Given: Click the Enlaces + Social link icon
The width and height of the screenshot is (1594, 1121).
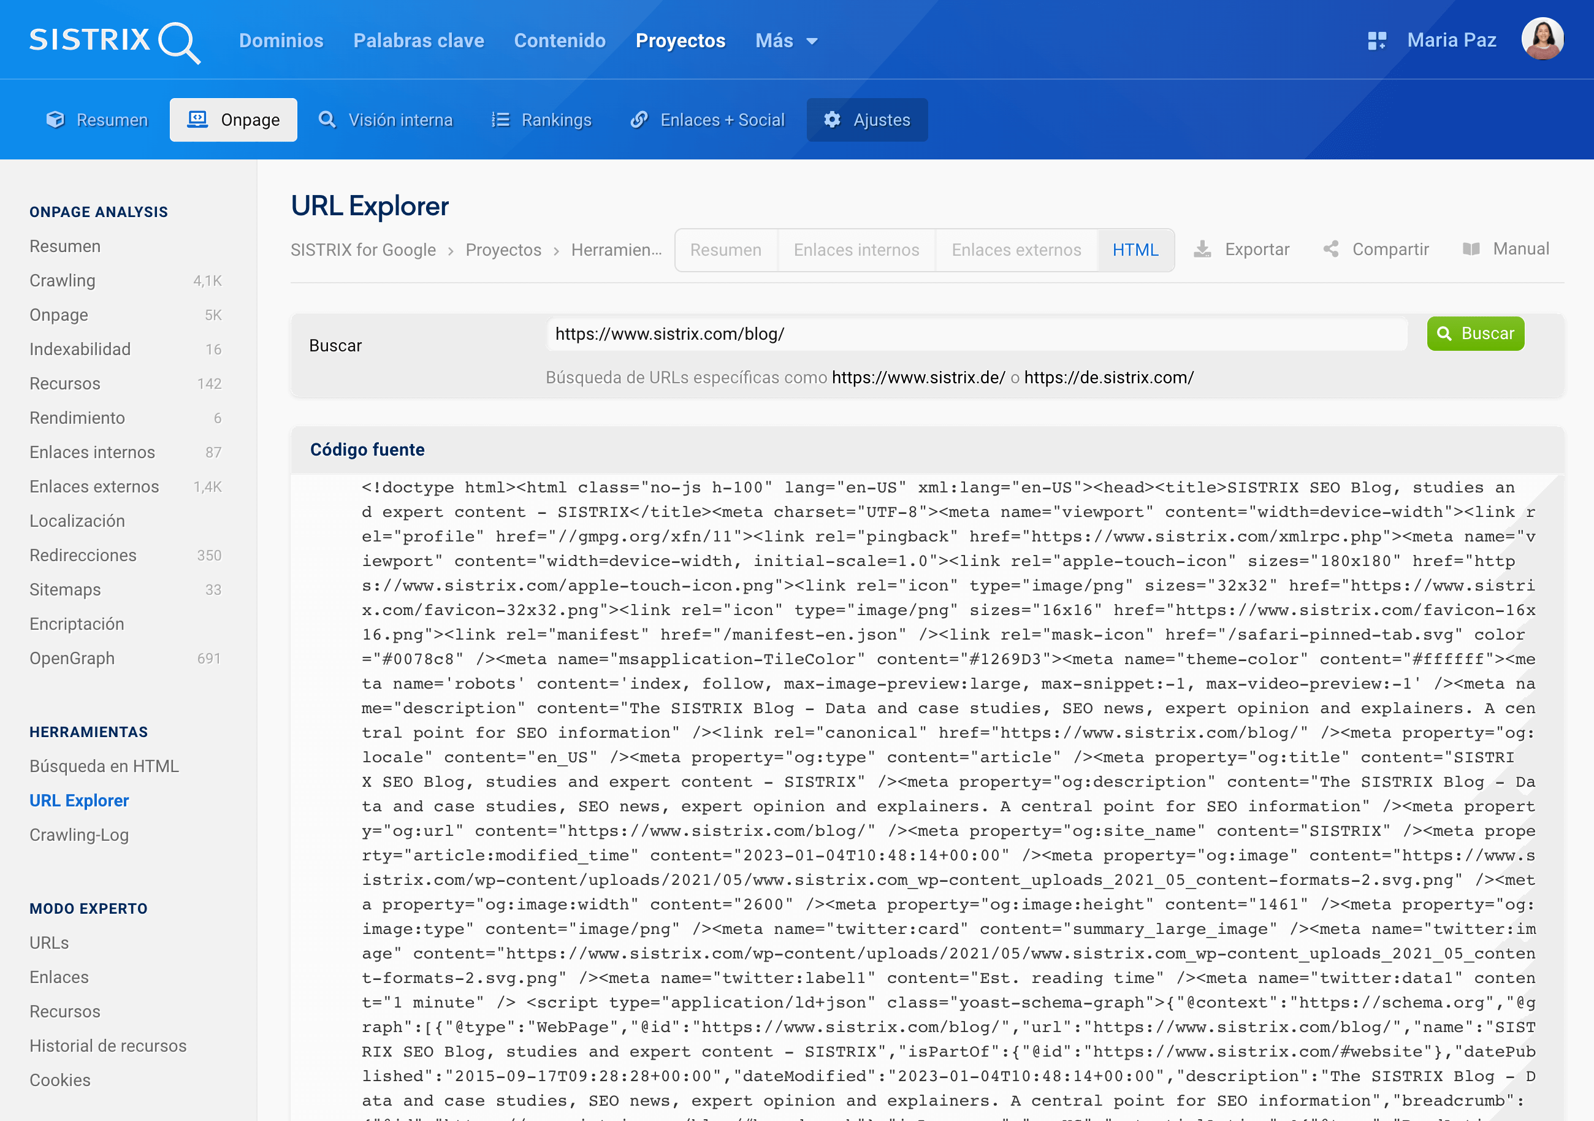Looking at the screenshot, I should click(639, 120).
